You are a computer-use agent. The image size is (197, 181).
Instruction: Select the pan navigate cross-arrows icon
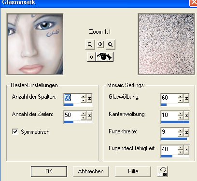coord(100,44)
